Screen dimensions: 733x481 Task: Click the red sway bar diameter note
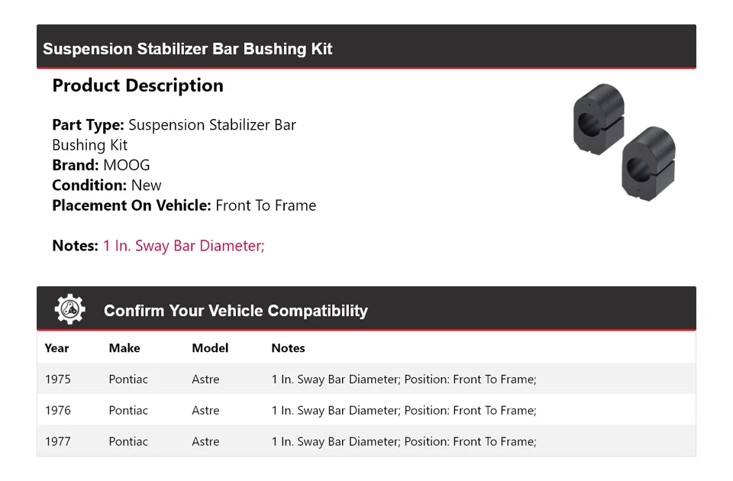tap(183, 246)
